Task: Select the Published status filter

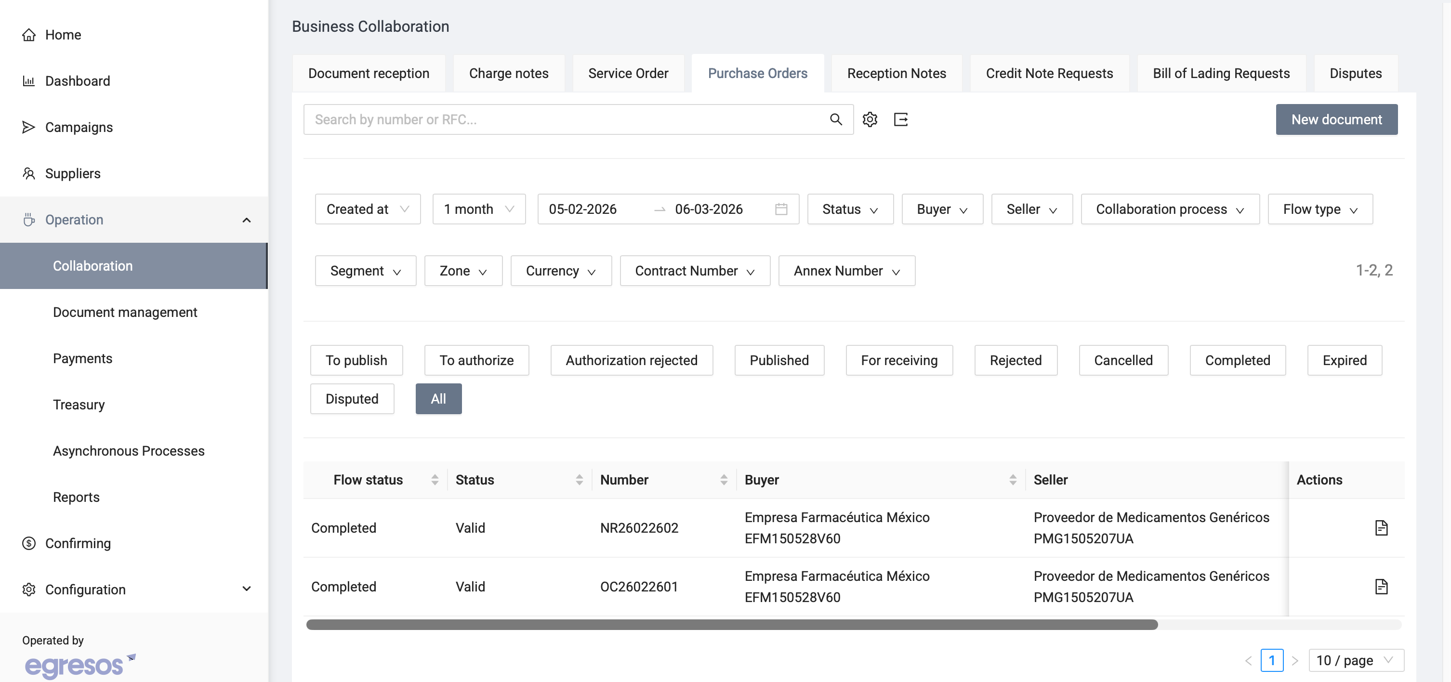Action: coord(778,360)
